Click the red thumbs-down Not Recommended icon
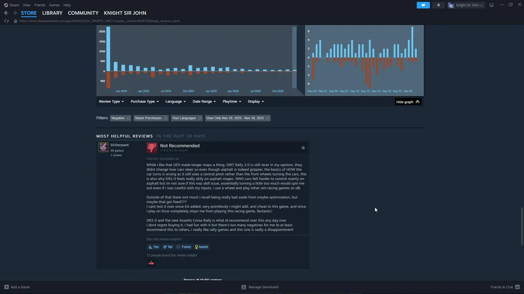The image size is (524, 294). click(152, 147)
